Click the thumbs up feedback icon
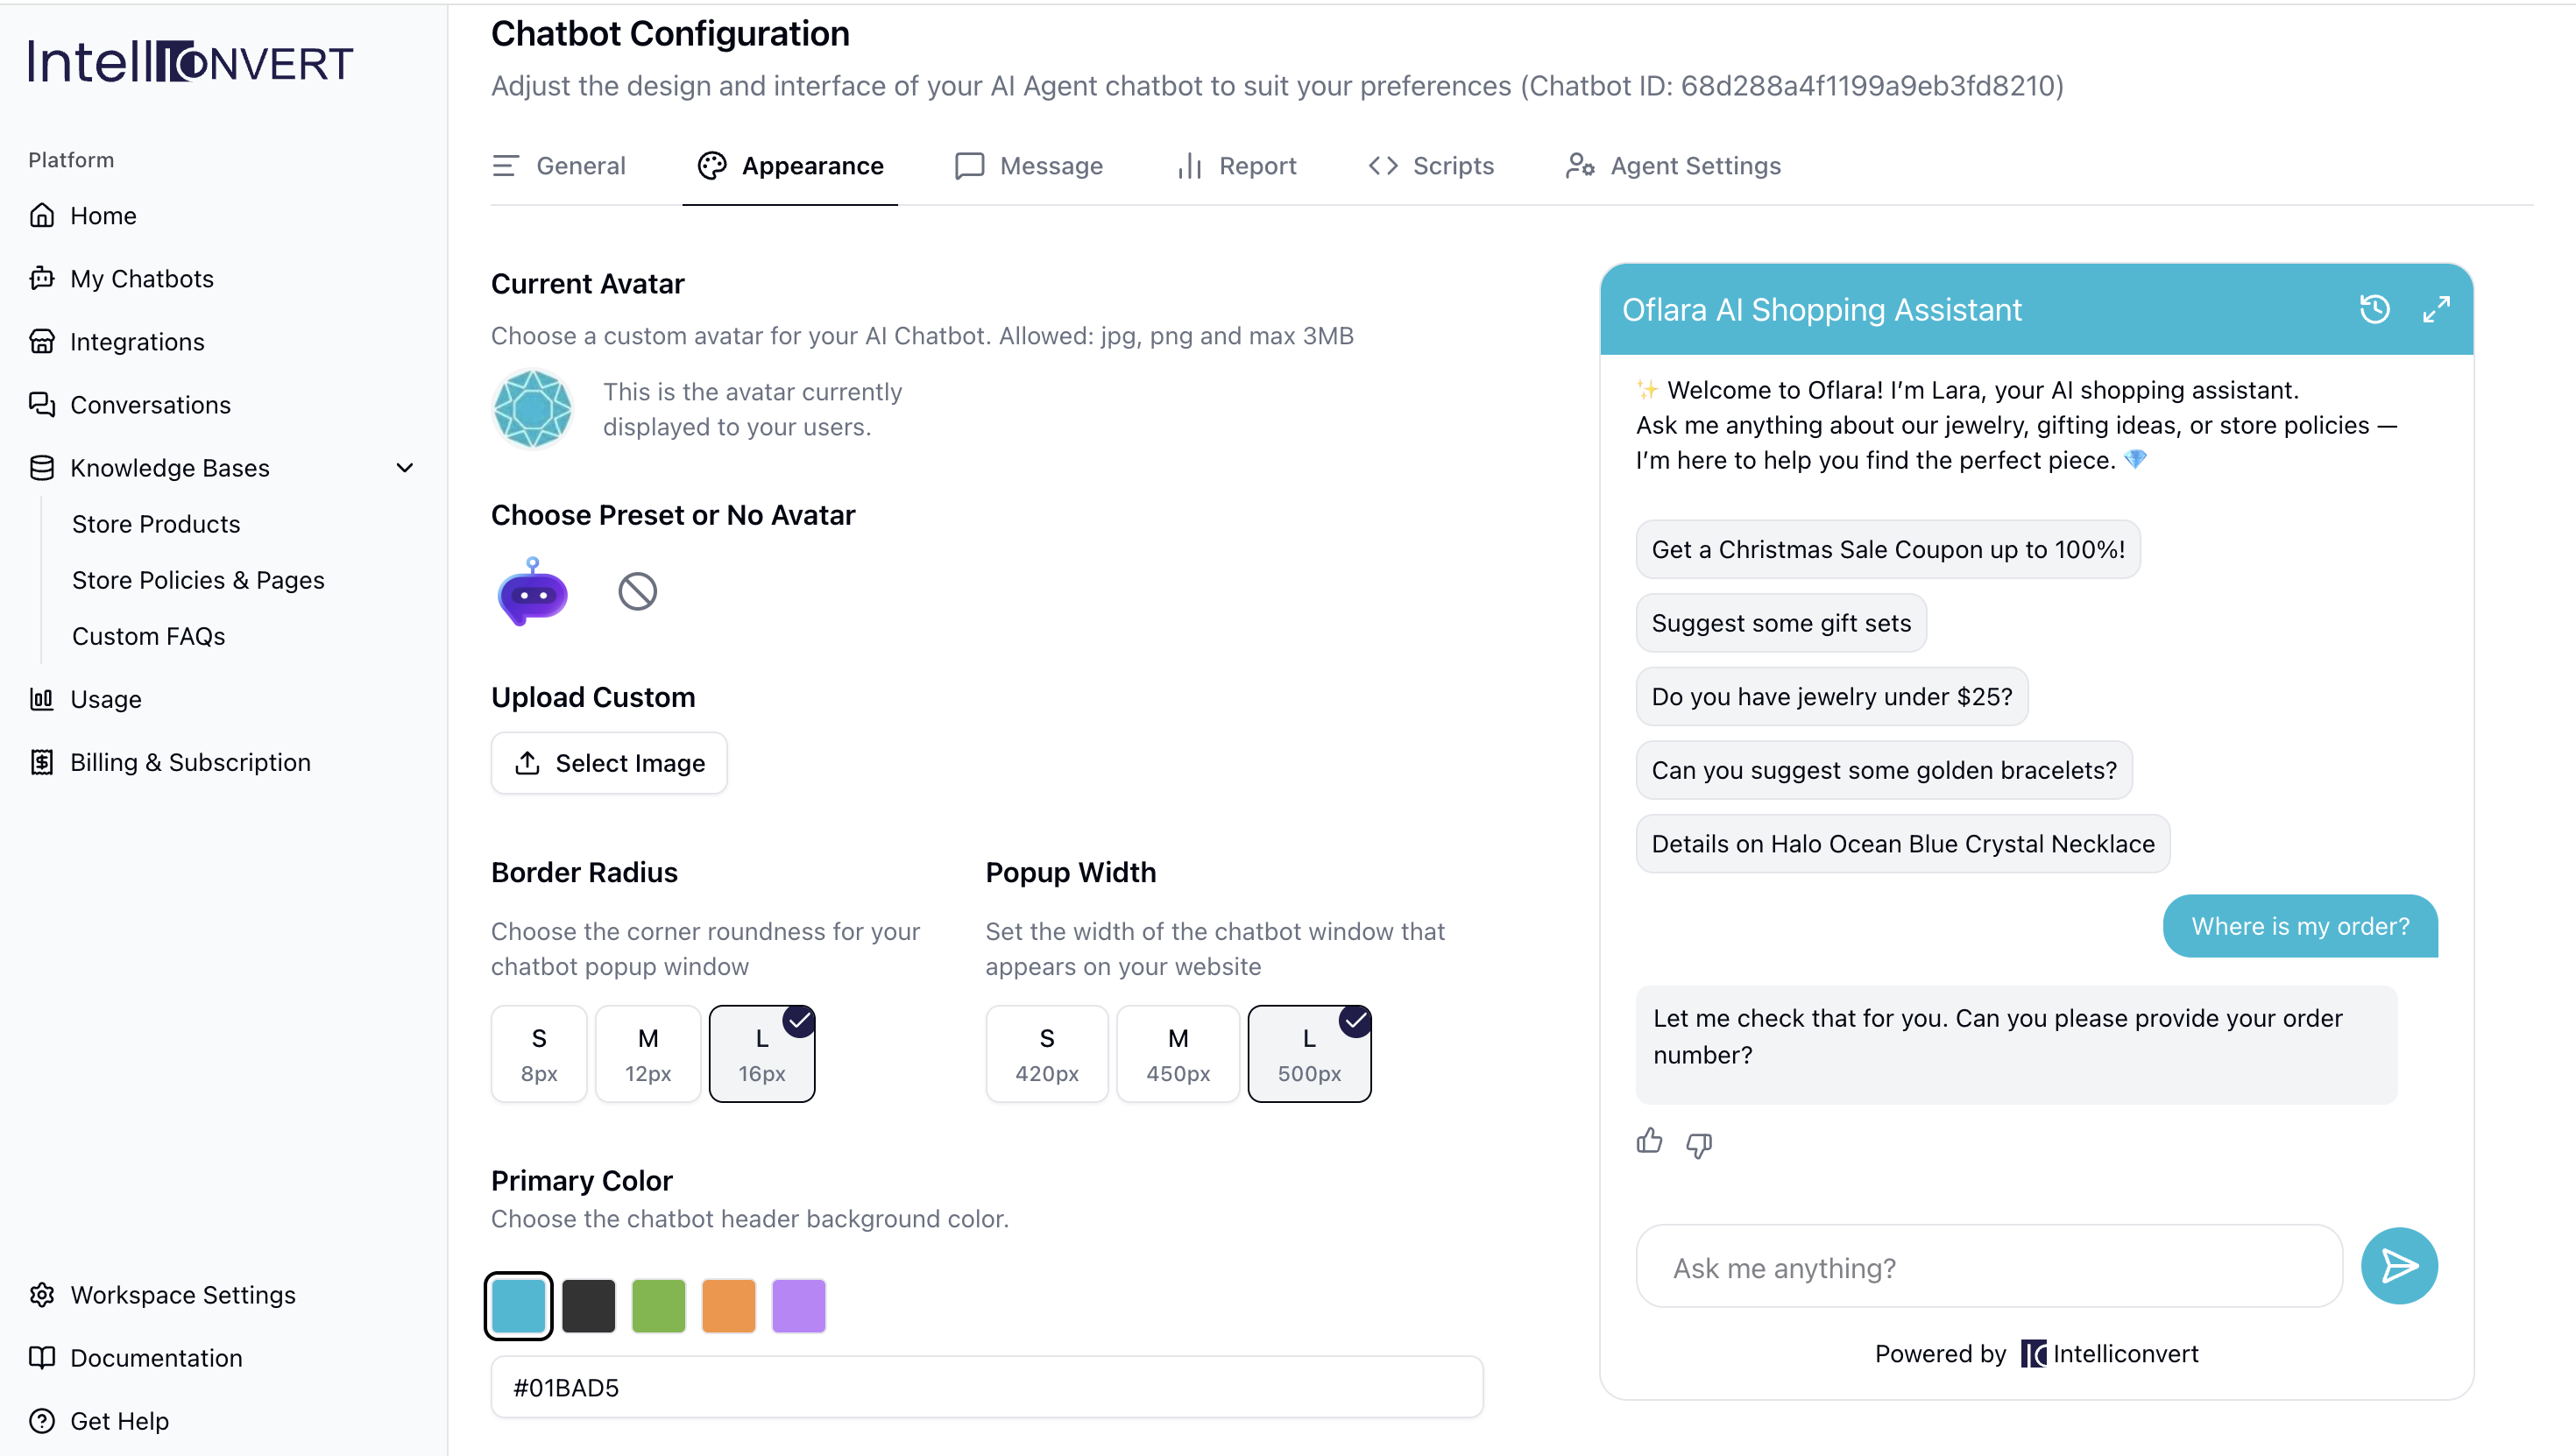The image size is (2576, 1456). (x=1649, y=1141)
